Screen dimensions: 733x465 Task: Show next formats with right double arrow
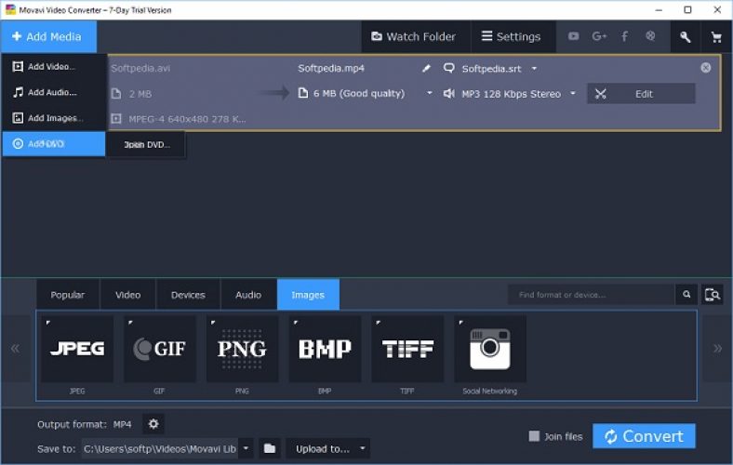click(717, 349)
